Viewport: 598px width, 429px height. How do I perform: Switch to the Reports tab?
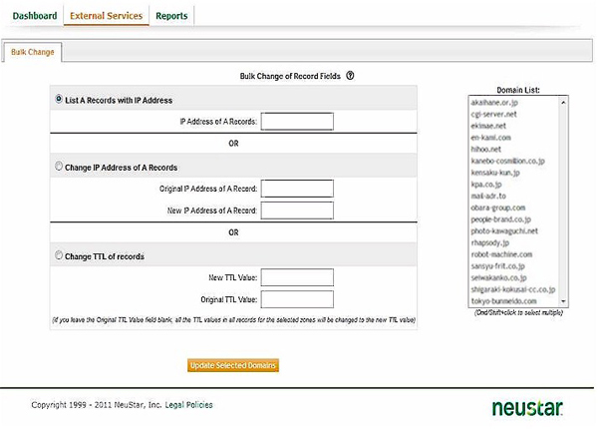[x=171, y=16]
